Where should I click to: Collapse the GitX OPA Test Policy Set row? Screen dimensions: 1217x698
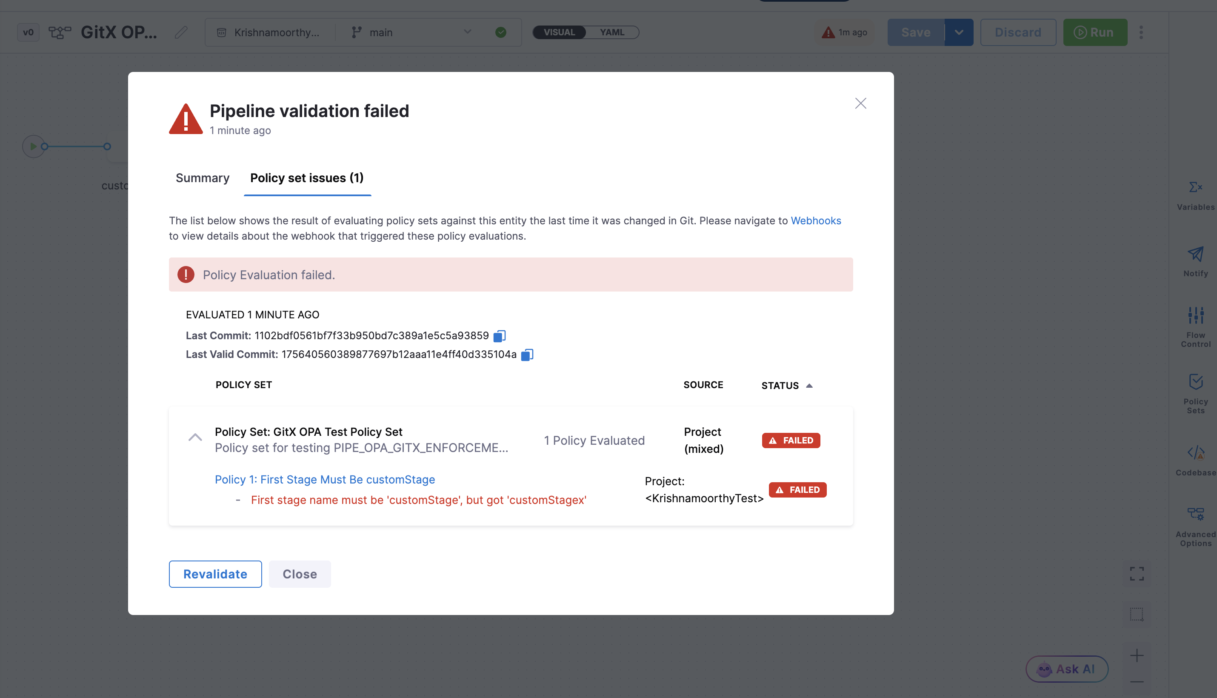click(x=194, y=437)
